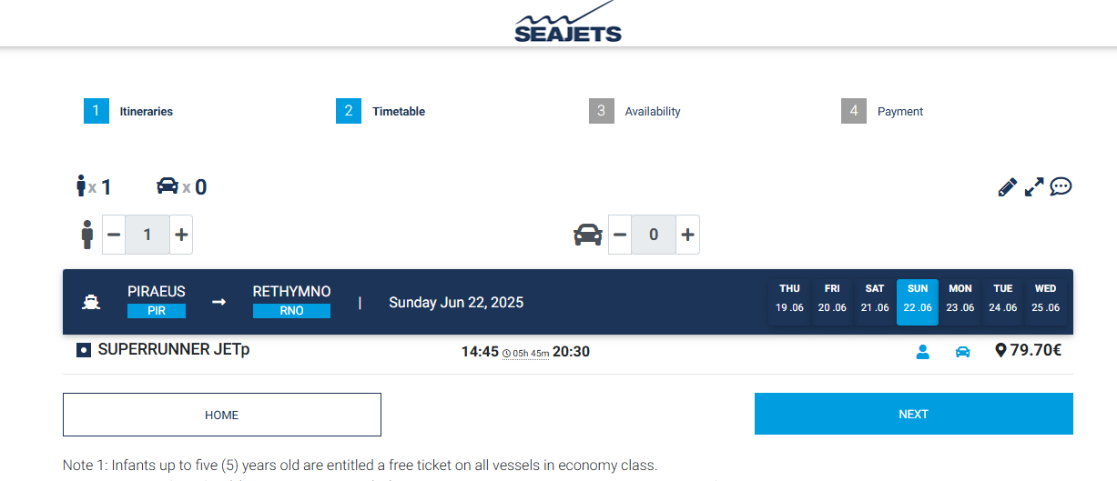The height and width of the screenshot is (481, 1117).
Task: Increase passenger count with plus button
Action: tap(181, 235)
